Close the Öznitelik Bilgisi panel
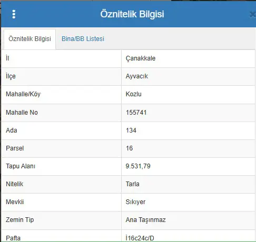Screen dimensions: 256x242 [253, 15]
